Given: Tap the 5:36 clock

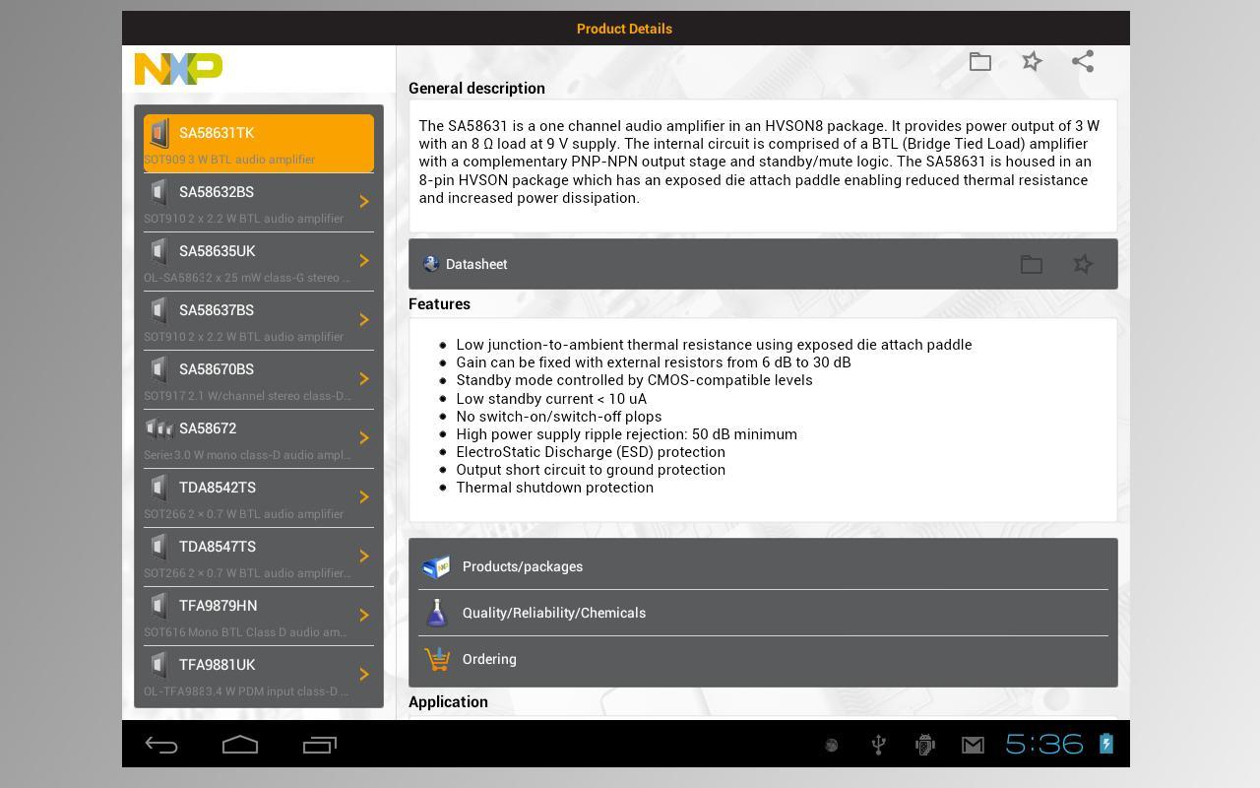Looking at the screenshot, I should [x=1043, y=745].
